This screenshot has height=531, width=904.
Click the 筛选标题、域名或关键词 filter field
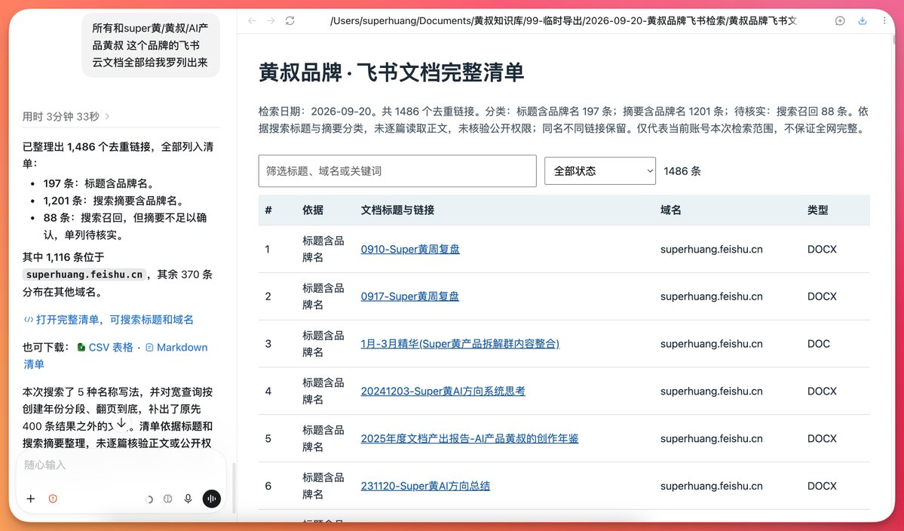397,170
